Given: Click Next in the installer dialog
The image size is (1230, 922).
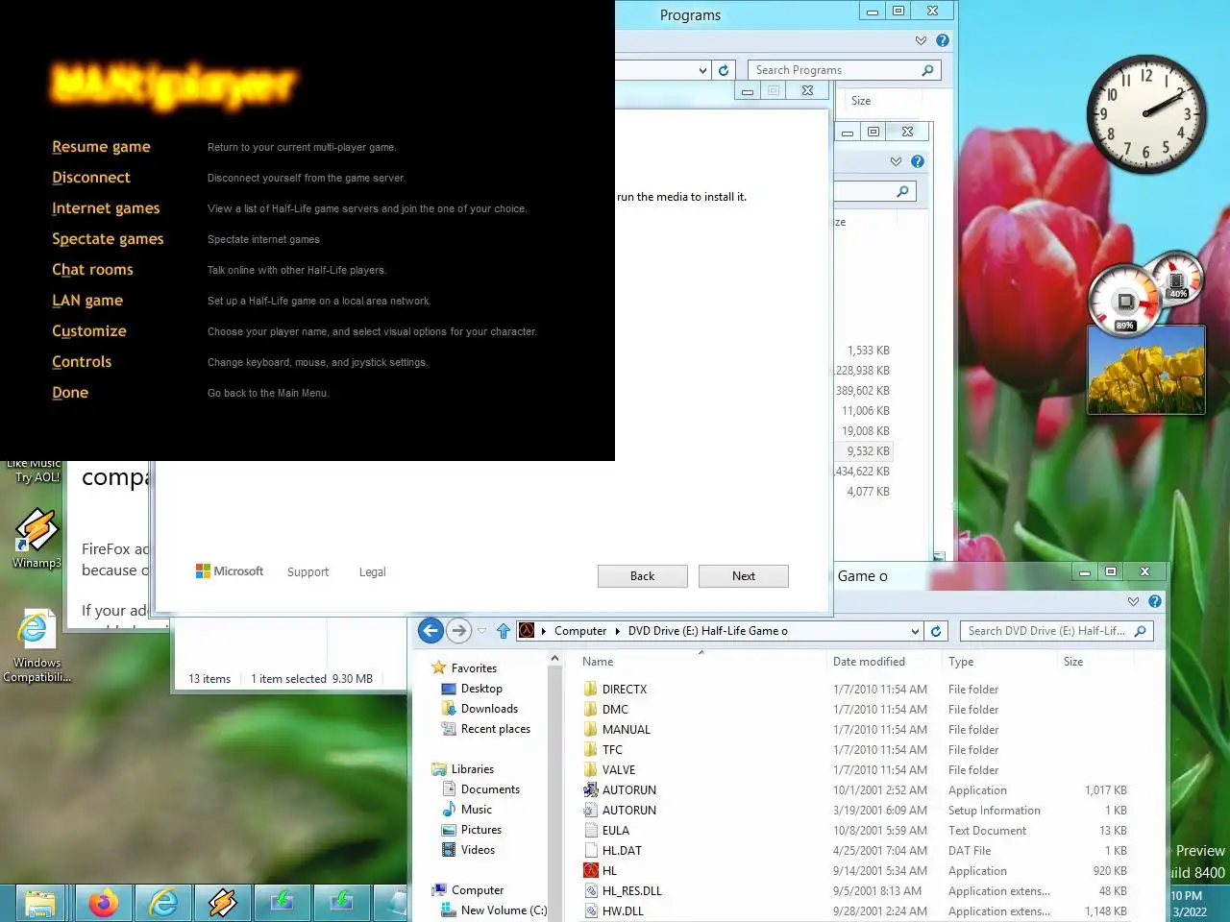Looking at the screenshot, I should pyautogui.click(x=744, y=576).
